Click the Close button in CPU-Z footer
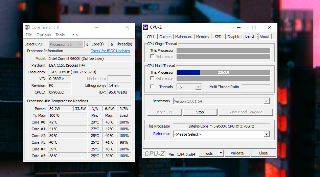The image size is (320, 177). click(x=263, y=153)
